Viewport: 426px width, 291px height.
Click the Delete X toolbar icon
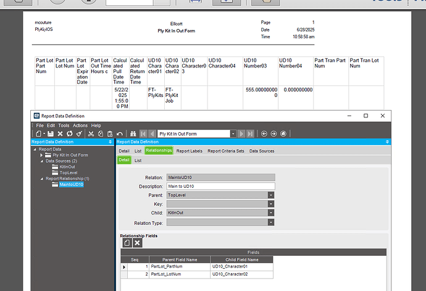point(60,133)
